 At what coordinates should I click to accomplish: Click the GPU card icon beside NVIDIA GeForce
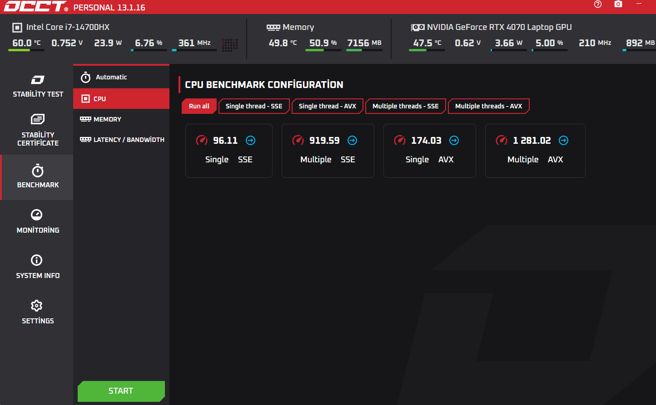417,28
